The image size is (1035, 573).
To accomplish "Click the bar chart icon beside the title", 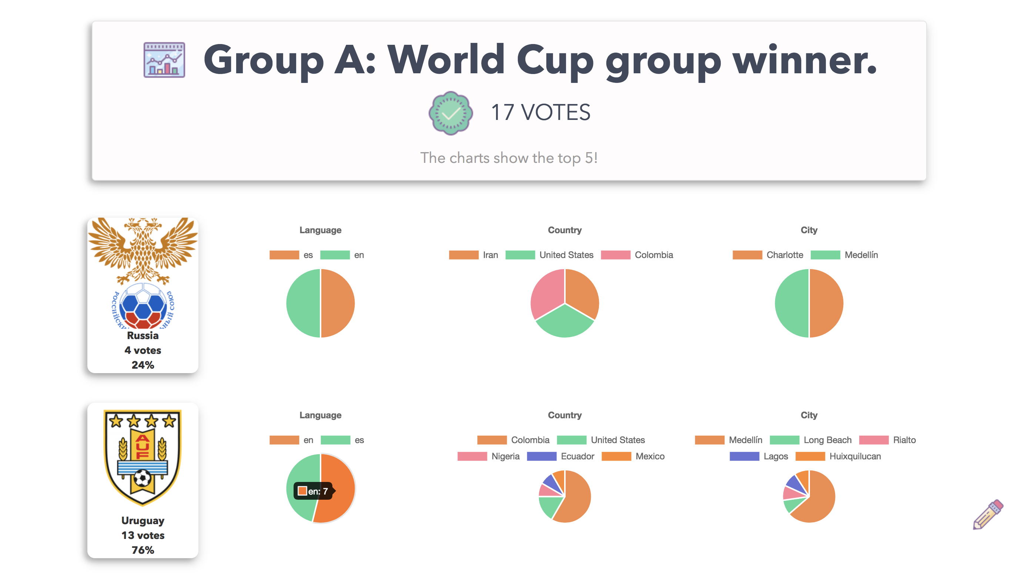I will point(164,60).
